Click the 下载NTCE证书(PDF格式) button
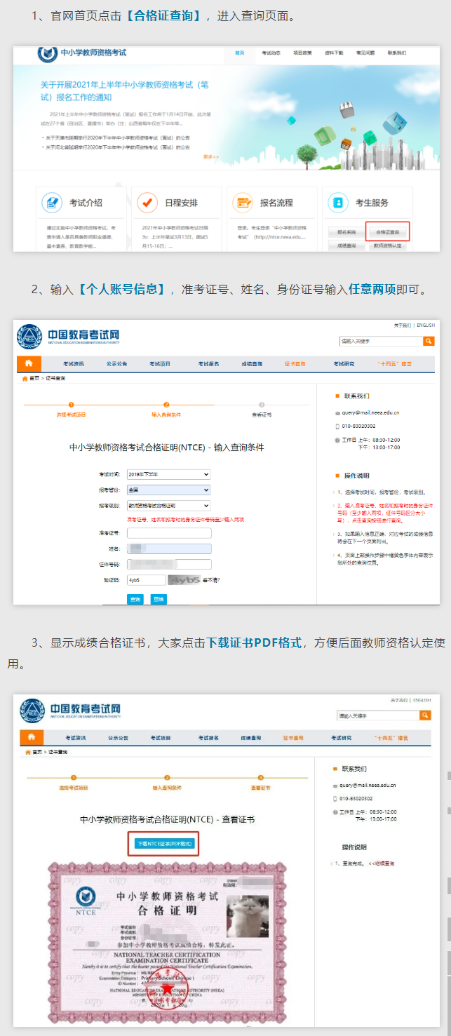This screenshot has width=451, height=1036. click(164, 844)
